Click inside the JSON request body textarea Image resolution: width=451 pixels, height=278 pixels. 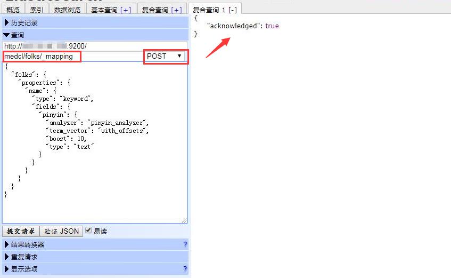click(95, 142)
